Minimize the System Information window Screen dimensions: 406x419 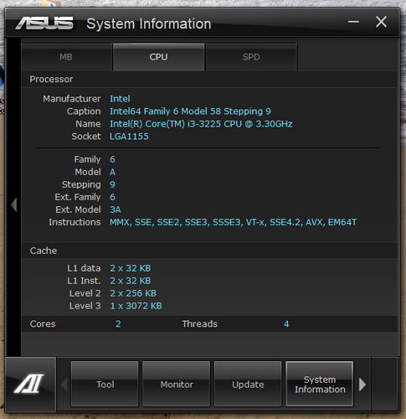353,22
